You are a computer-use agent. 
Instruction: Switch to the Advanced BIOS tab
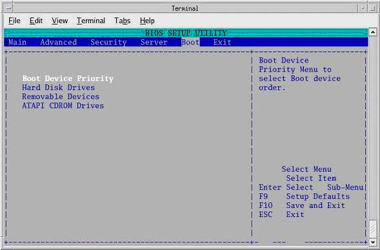59,42
